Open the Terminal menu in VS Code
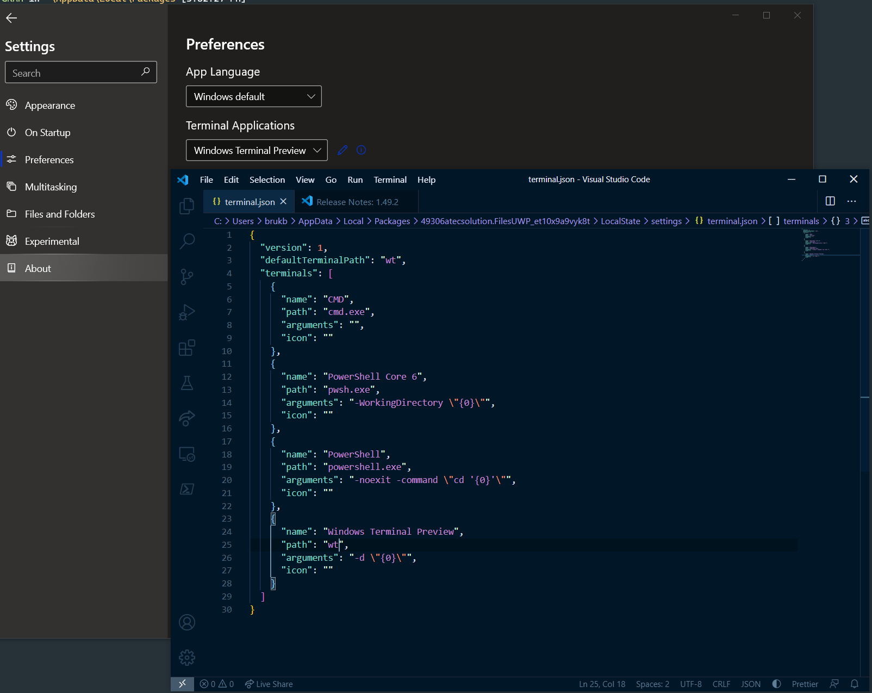 (x=390, y=180)
